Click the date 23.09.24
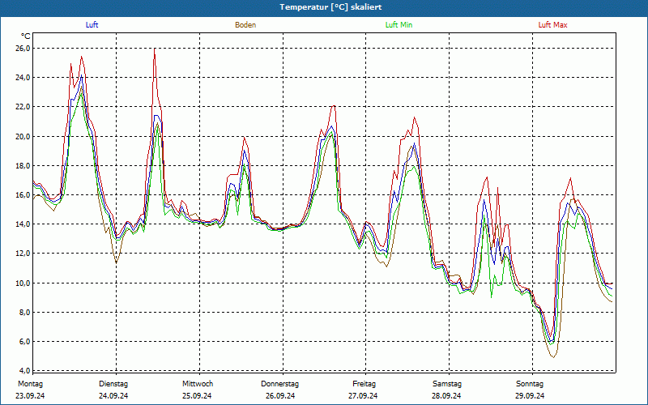 tap(30, 396)
